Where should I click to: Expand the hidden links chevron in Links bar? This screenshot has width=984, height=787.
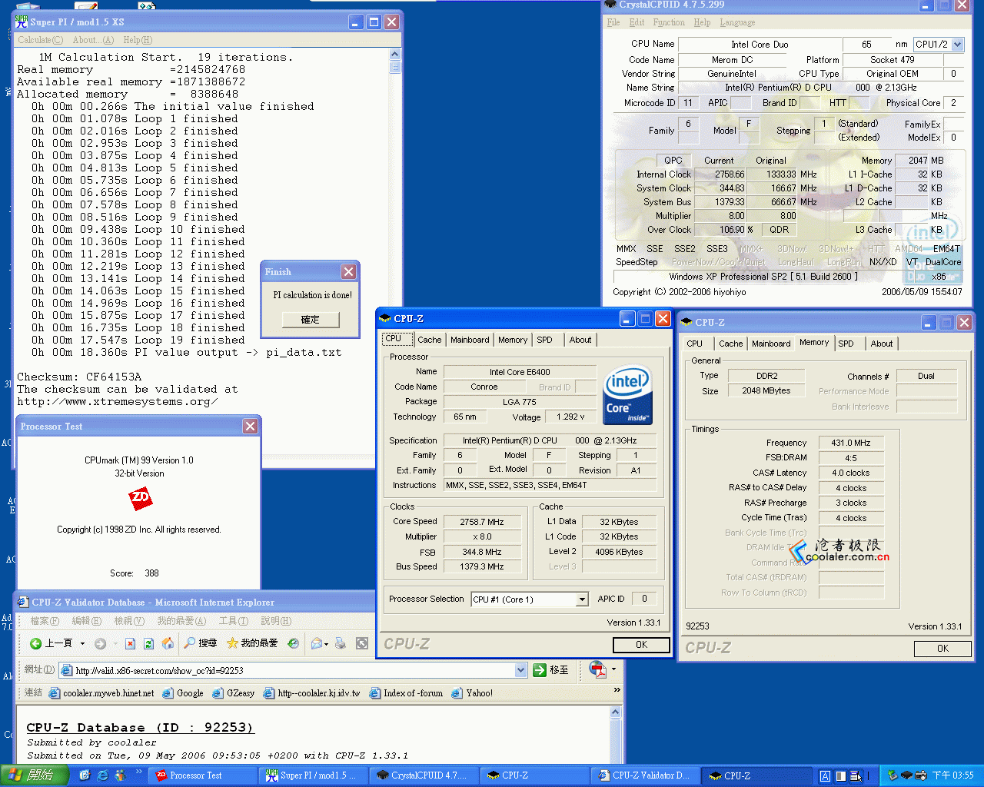[617, 691]
